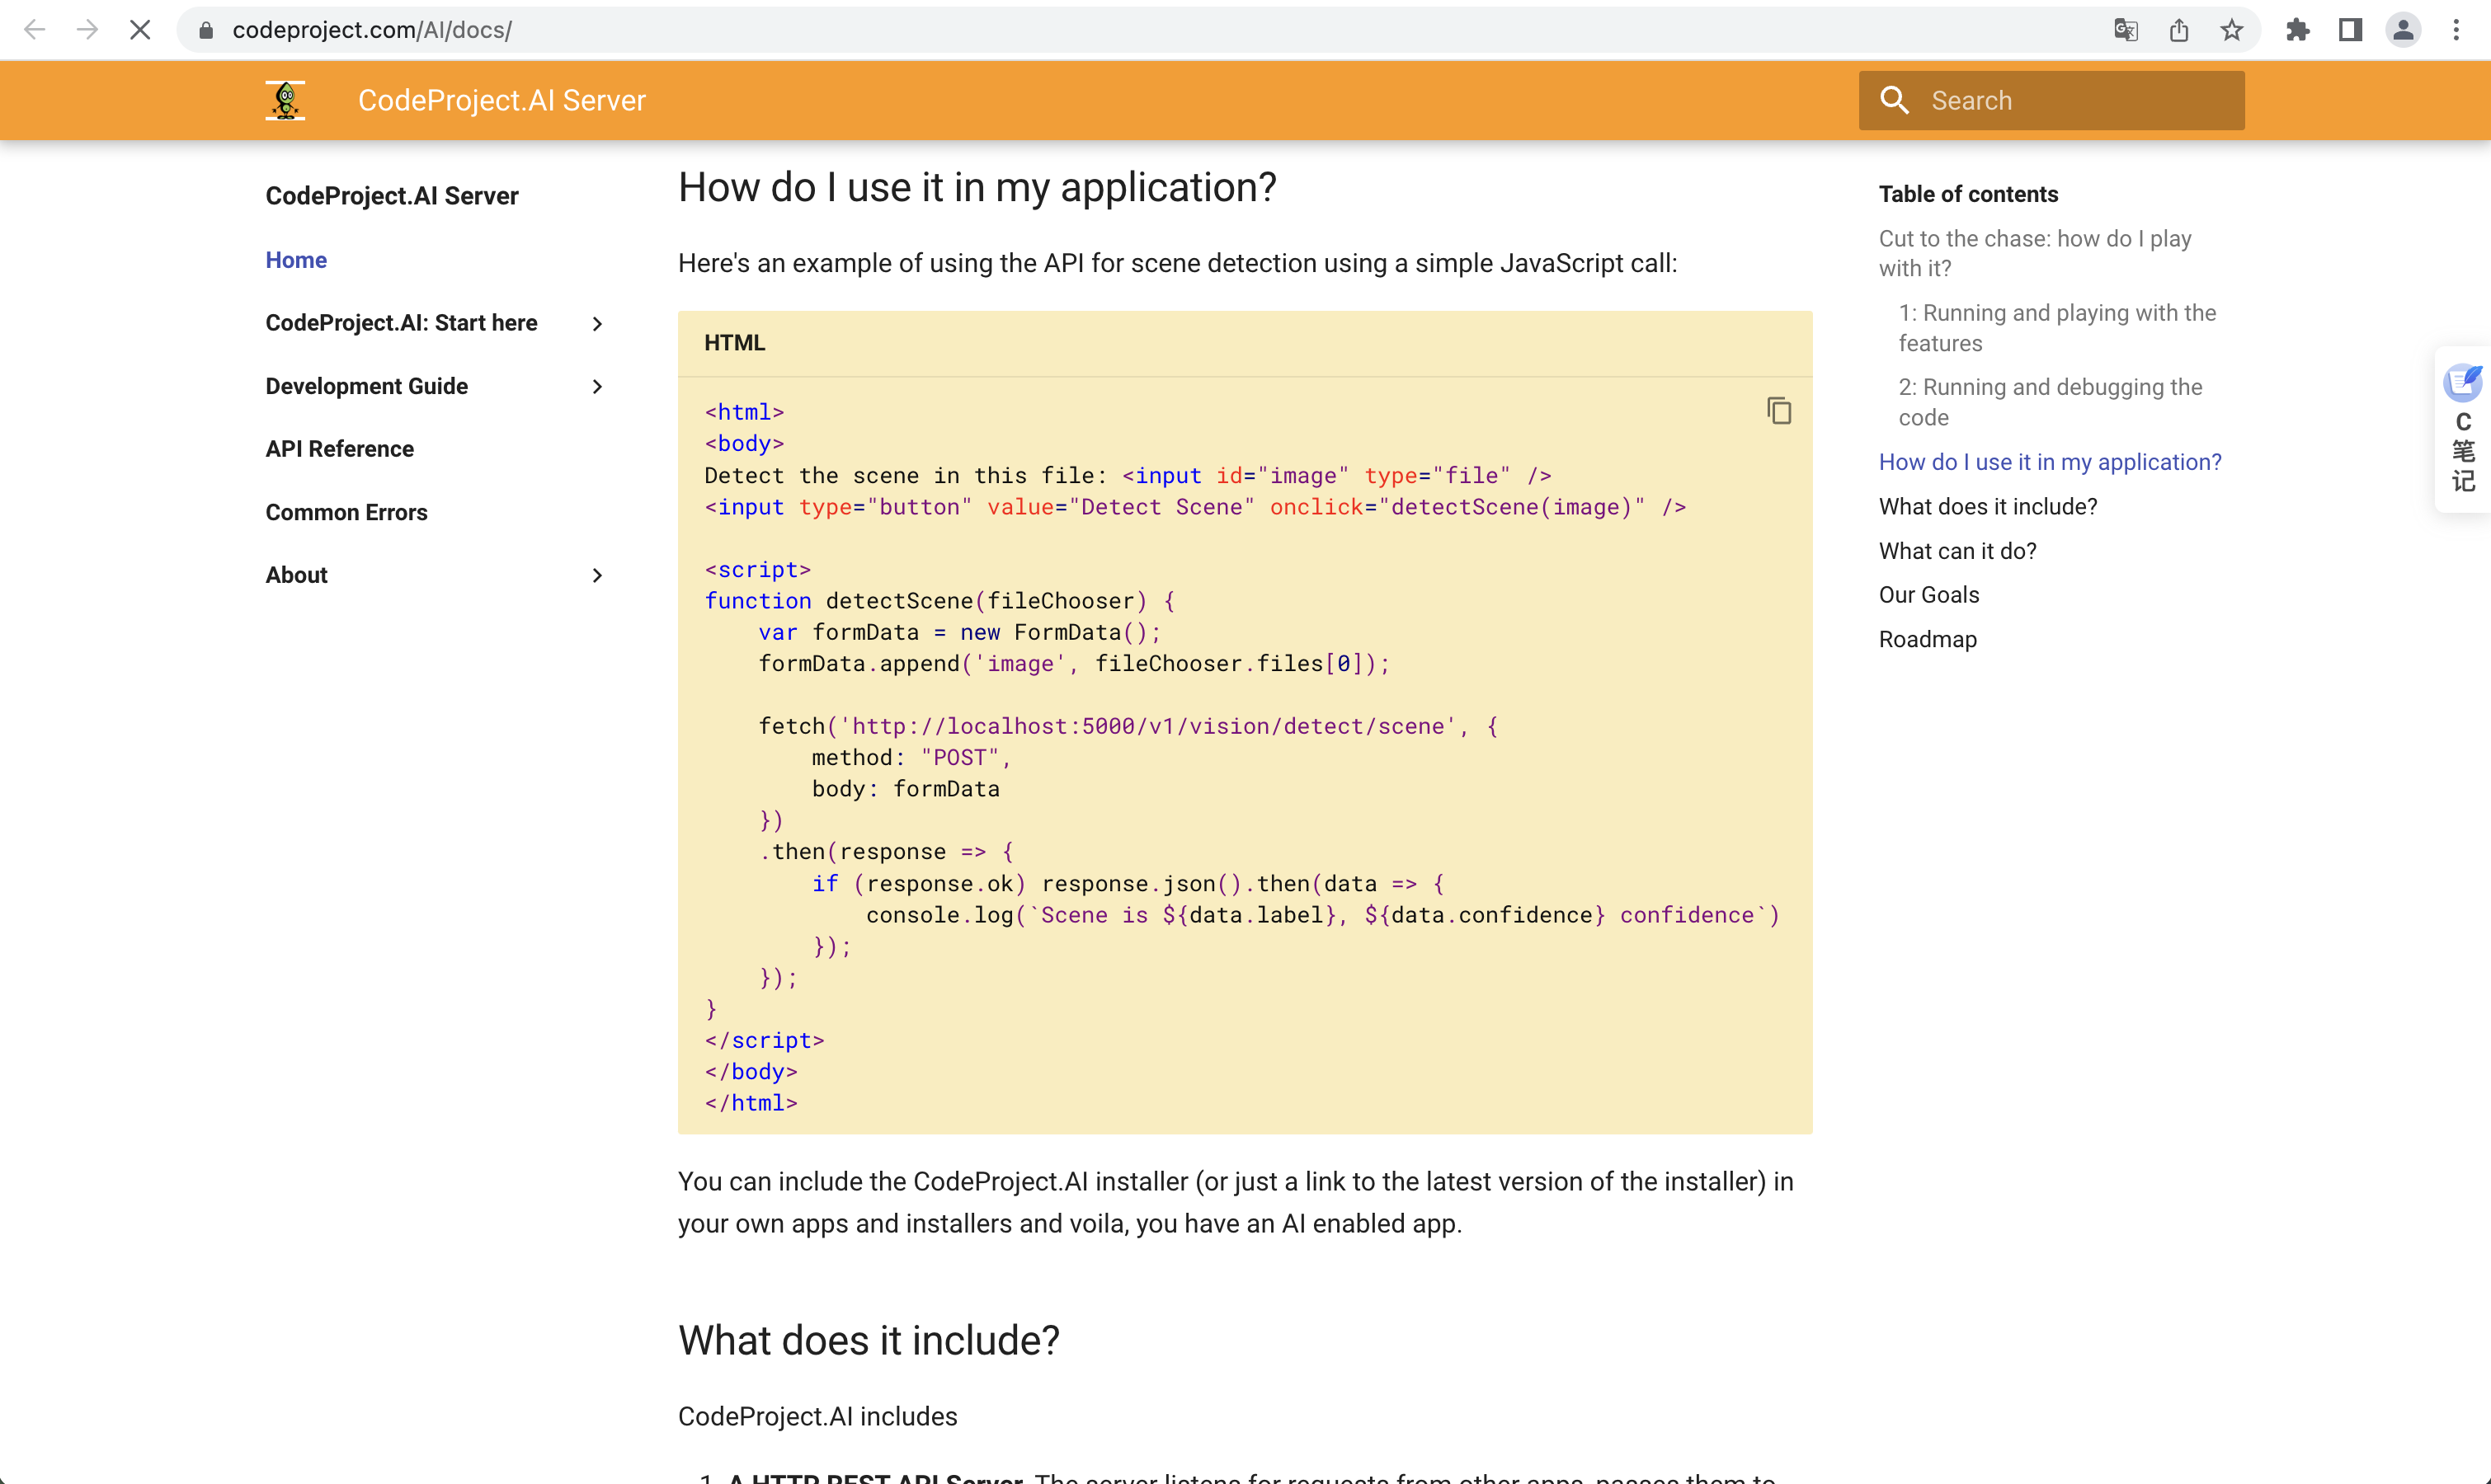Viewport: 2491px width, 1484px height.
Task: Share this page via share icon
Action: (2179, 30)
